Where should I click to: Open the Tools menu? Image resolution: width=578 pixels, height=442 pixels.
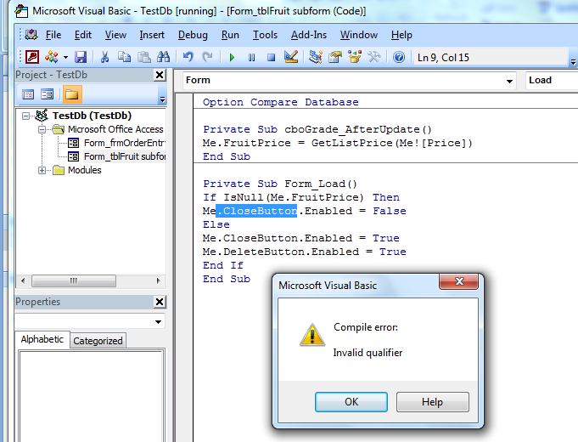coord(265,35)
